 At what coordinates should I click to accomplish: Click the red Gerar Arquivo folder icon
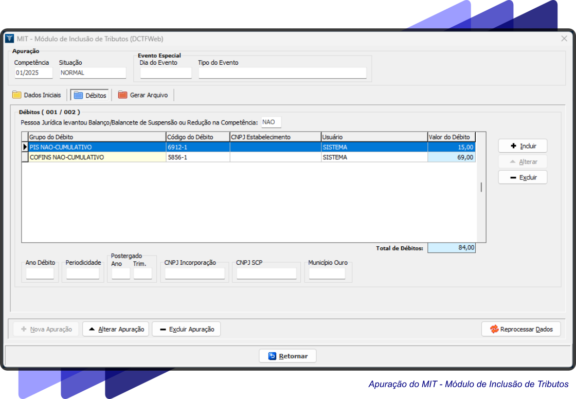(122, 95)
